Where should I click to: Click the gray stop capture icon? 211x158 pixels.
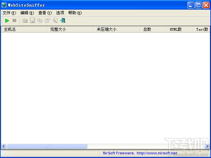[x=14, y=20]
